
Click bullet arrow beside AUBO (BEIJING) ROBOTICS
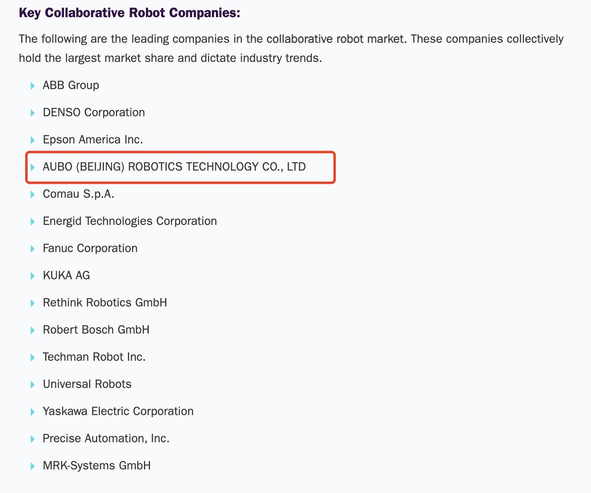pos(33,167)
